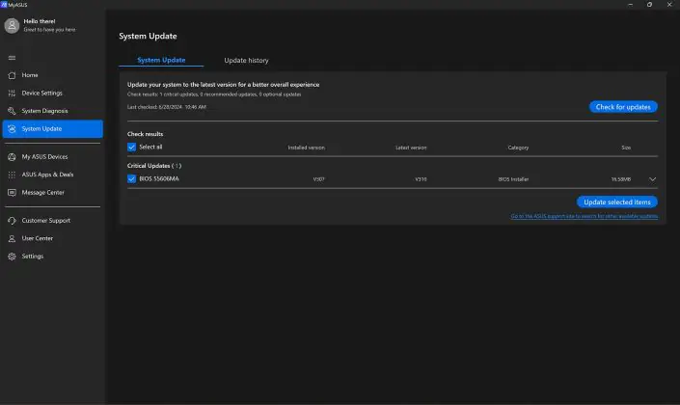Click the User Center person icon
Viewport: 680px width, 405px height.
tap(12, 238)
